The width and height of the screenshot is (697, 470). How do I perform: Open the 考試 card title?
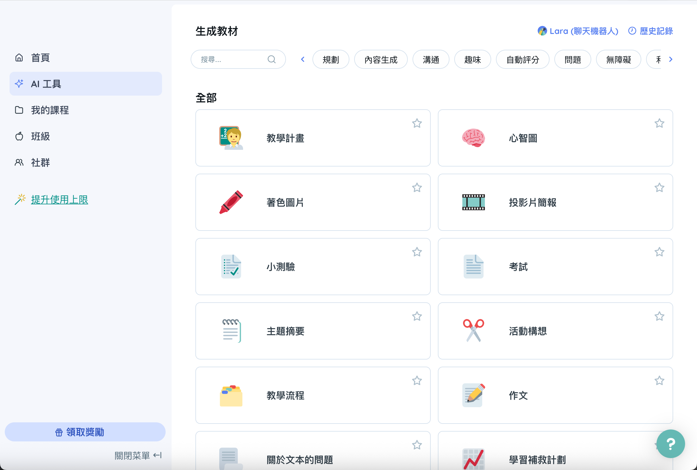518,267
